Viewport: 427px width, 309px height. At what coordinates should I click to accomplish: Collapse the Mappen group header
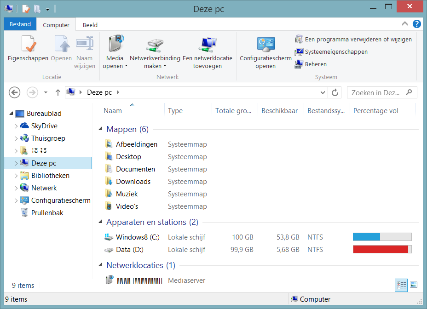point(101,130)
